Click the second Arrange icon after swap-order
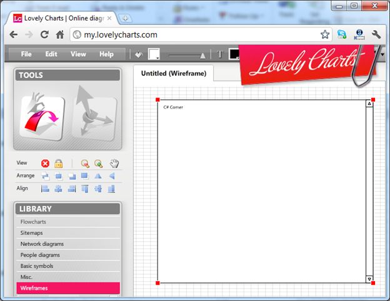The image size is (390, 301). (x=59, y=176)
